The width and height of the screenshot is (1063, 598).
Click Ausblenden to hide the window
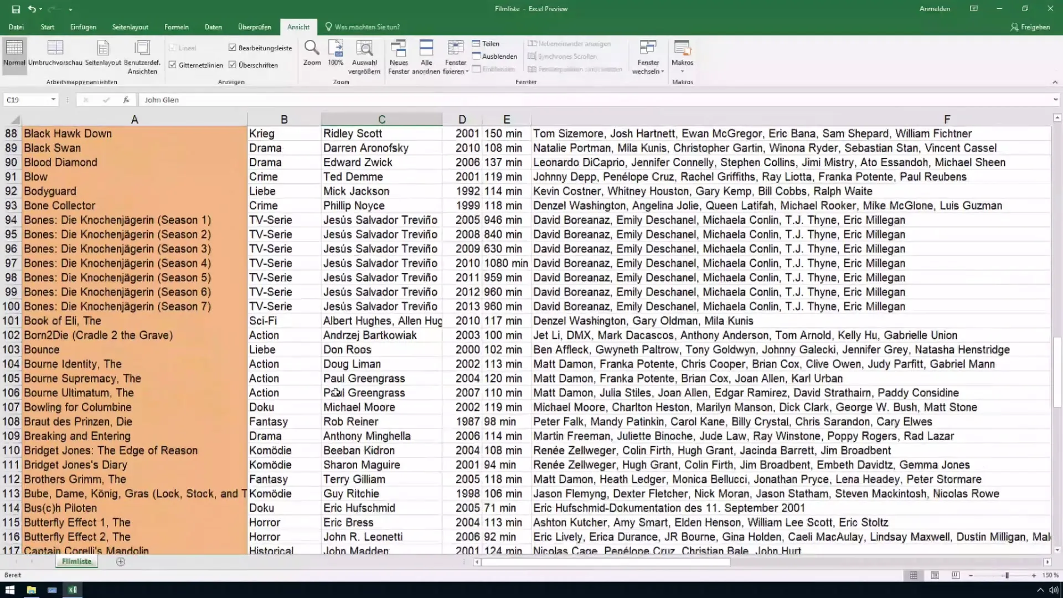(494, 56)
